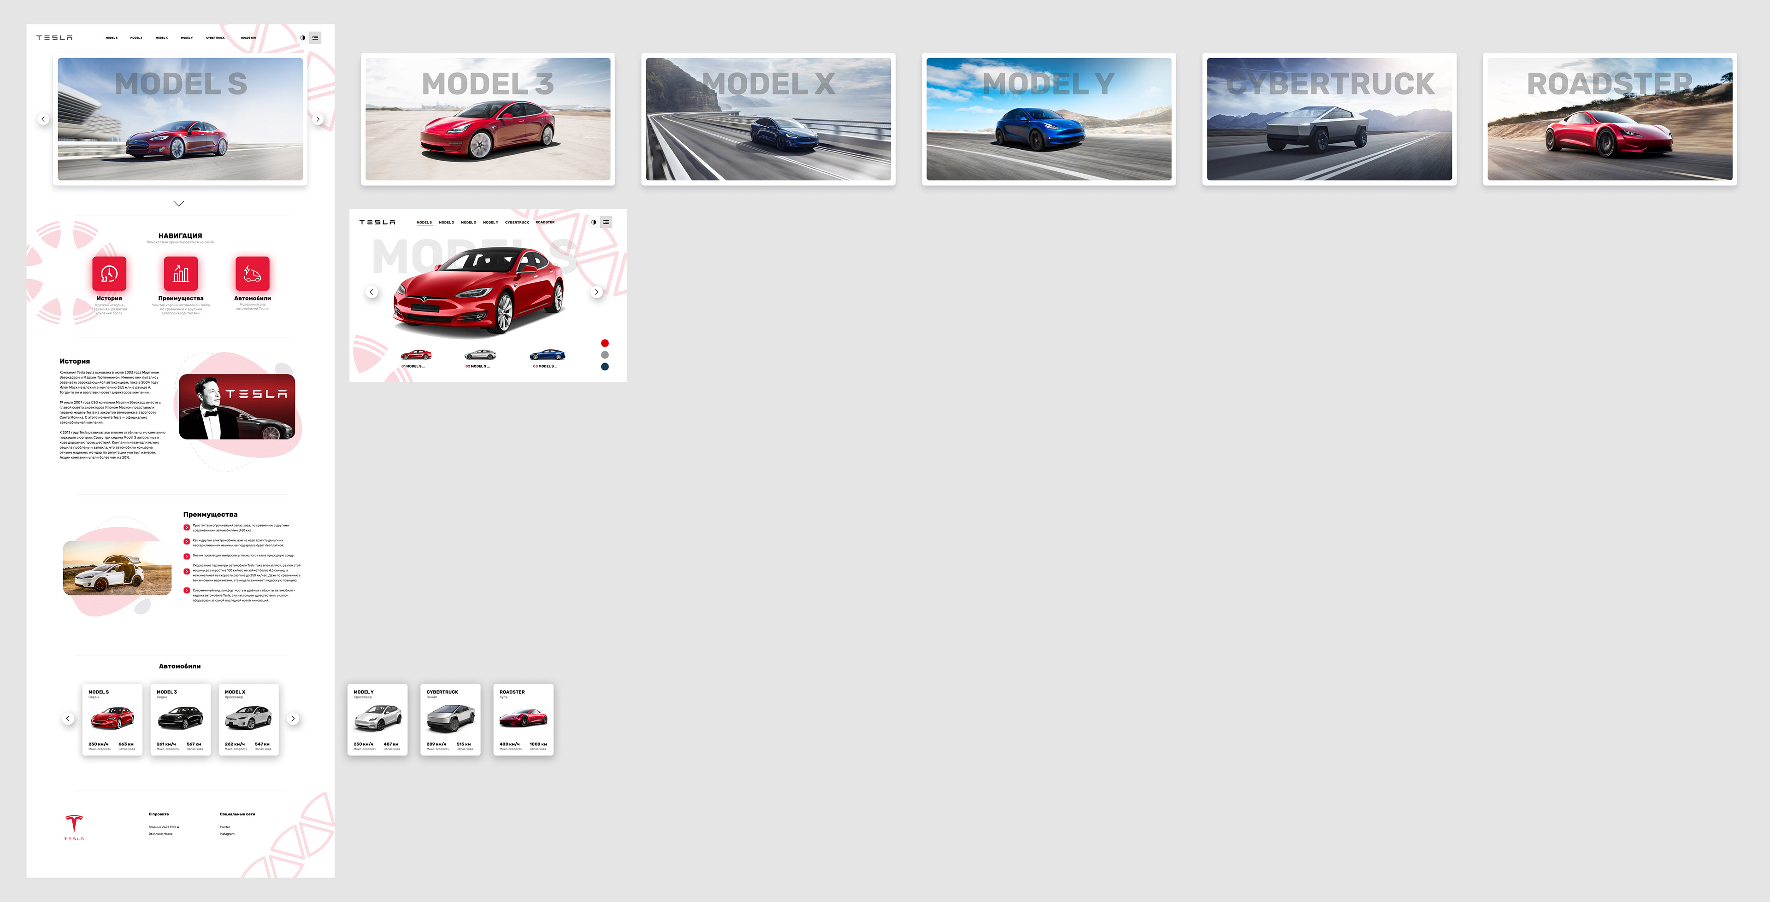Click the История label under the navigation icons

tap(109, 298)
